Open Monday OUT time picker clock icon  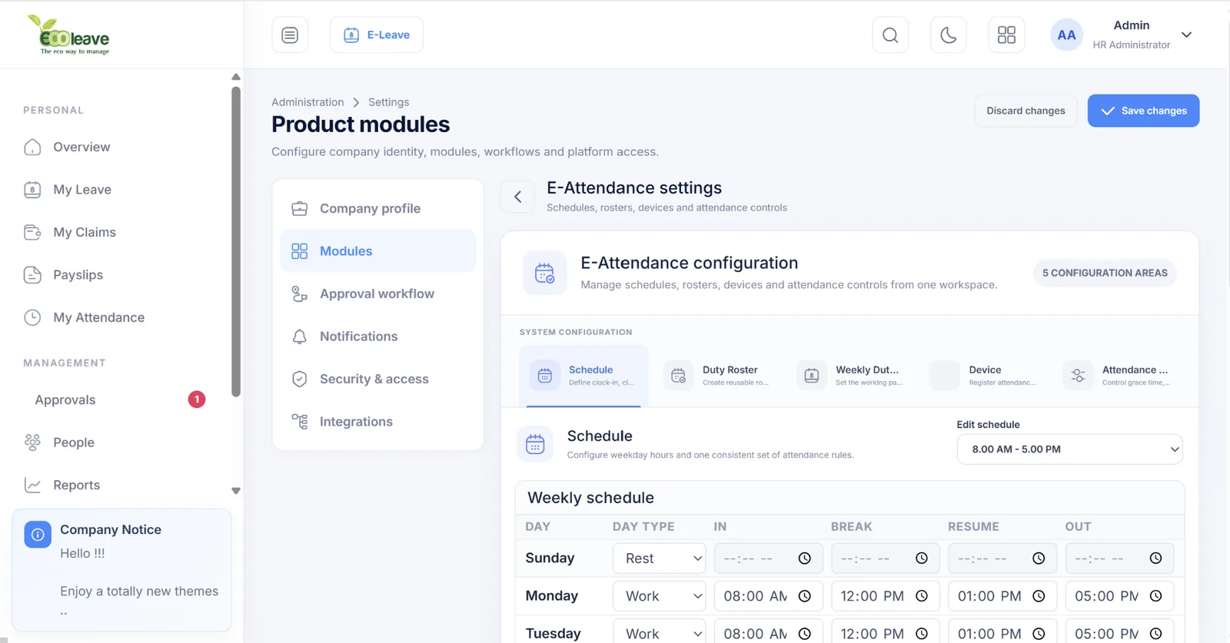pos(1155,596)
